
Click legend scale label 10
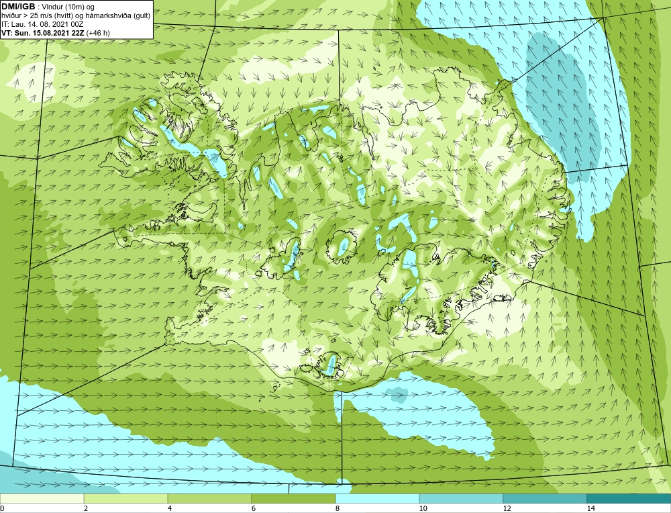pos(423,508)
